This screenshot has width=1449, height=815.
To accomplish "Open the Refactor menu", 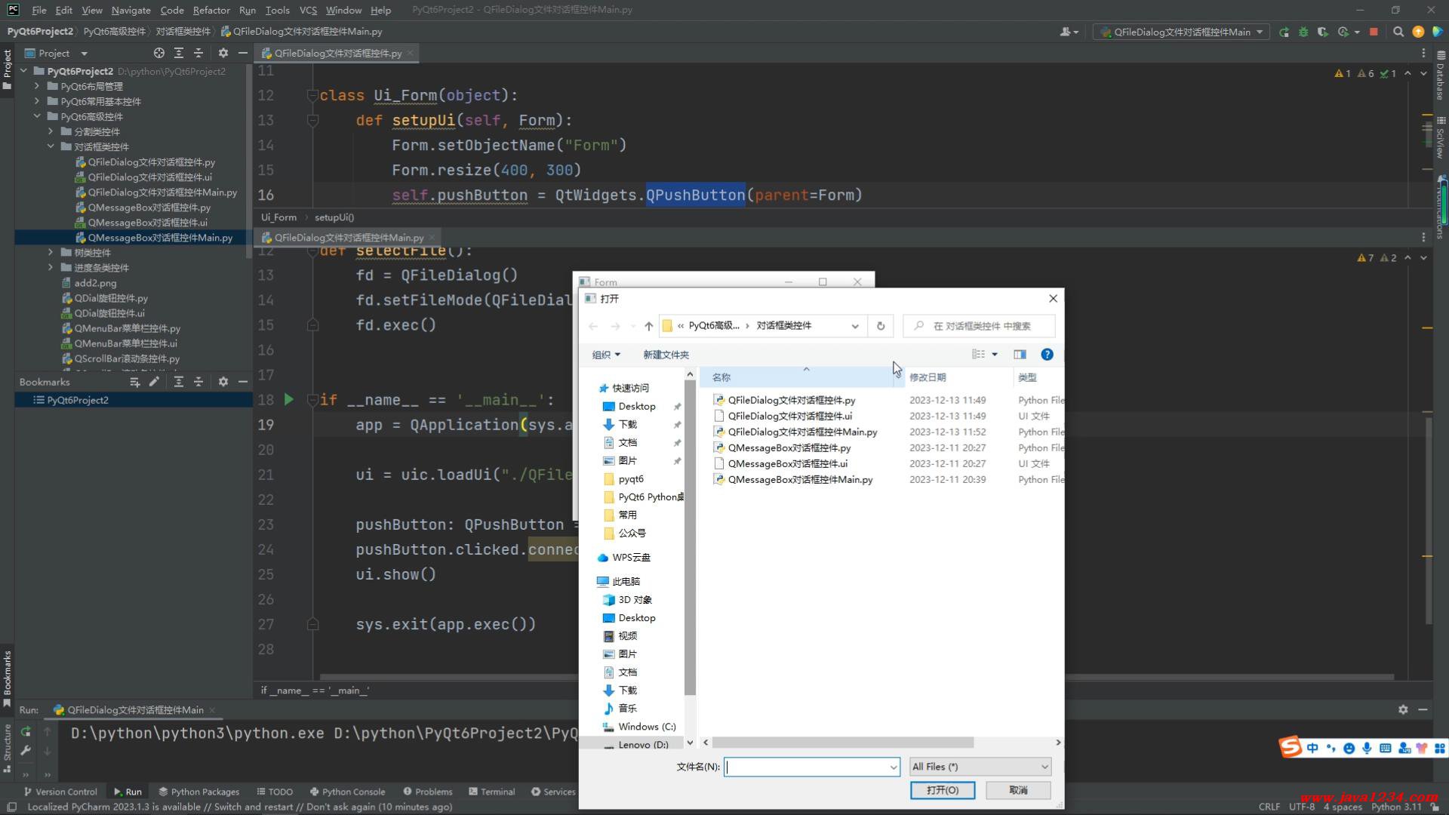I will (x=211, y=10).
